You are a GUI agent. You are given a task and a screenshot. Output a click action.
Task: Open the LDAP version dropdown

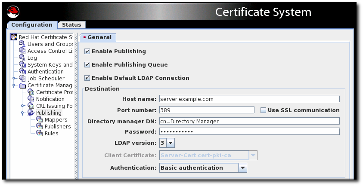(170, 143)
